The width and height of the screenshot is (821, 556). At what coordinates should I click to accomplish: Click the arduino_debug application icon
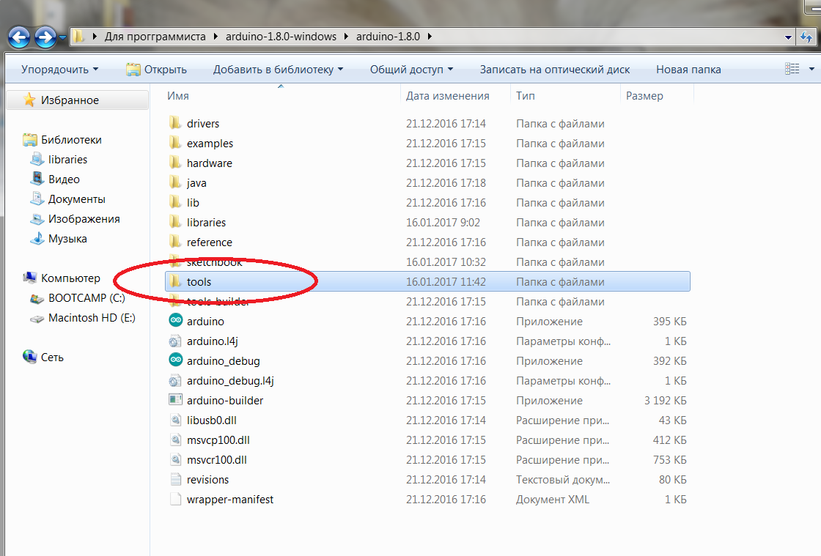[175, 360]
